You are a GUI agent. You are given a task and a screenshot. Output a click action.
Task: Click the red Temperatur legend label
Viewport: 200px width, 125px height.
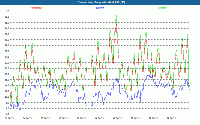tap(36, 8)
